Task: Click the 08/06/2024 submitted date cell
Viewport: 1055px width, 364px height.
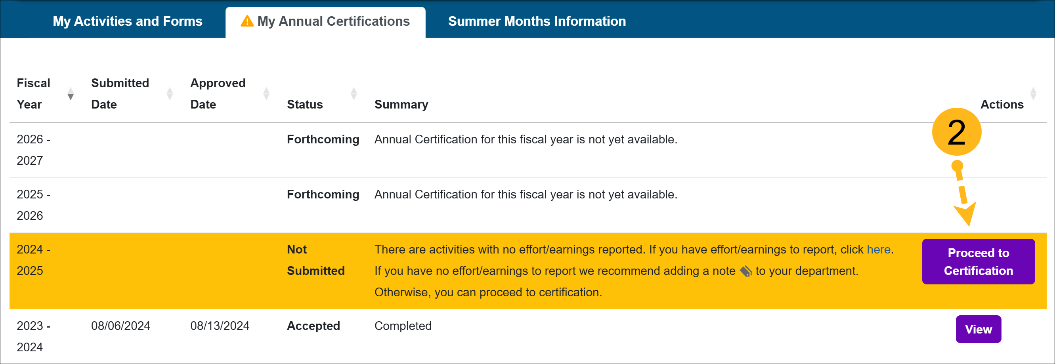Action: point(120,326)
